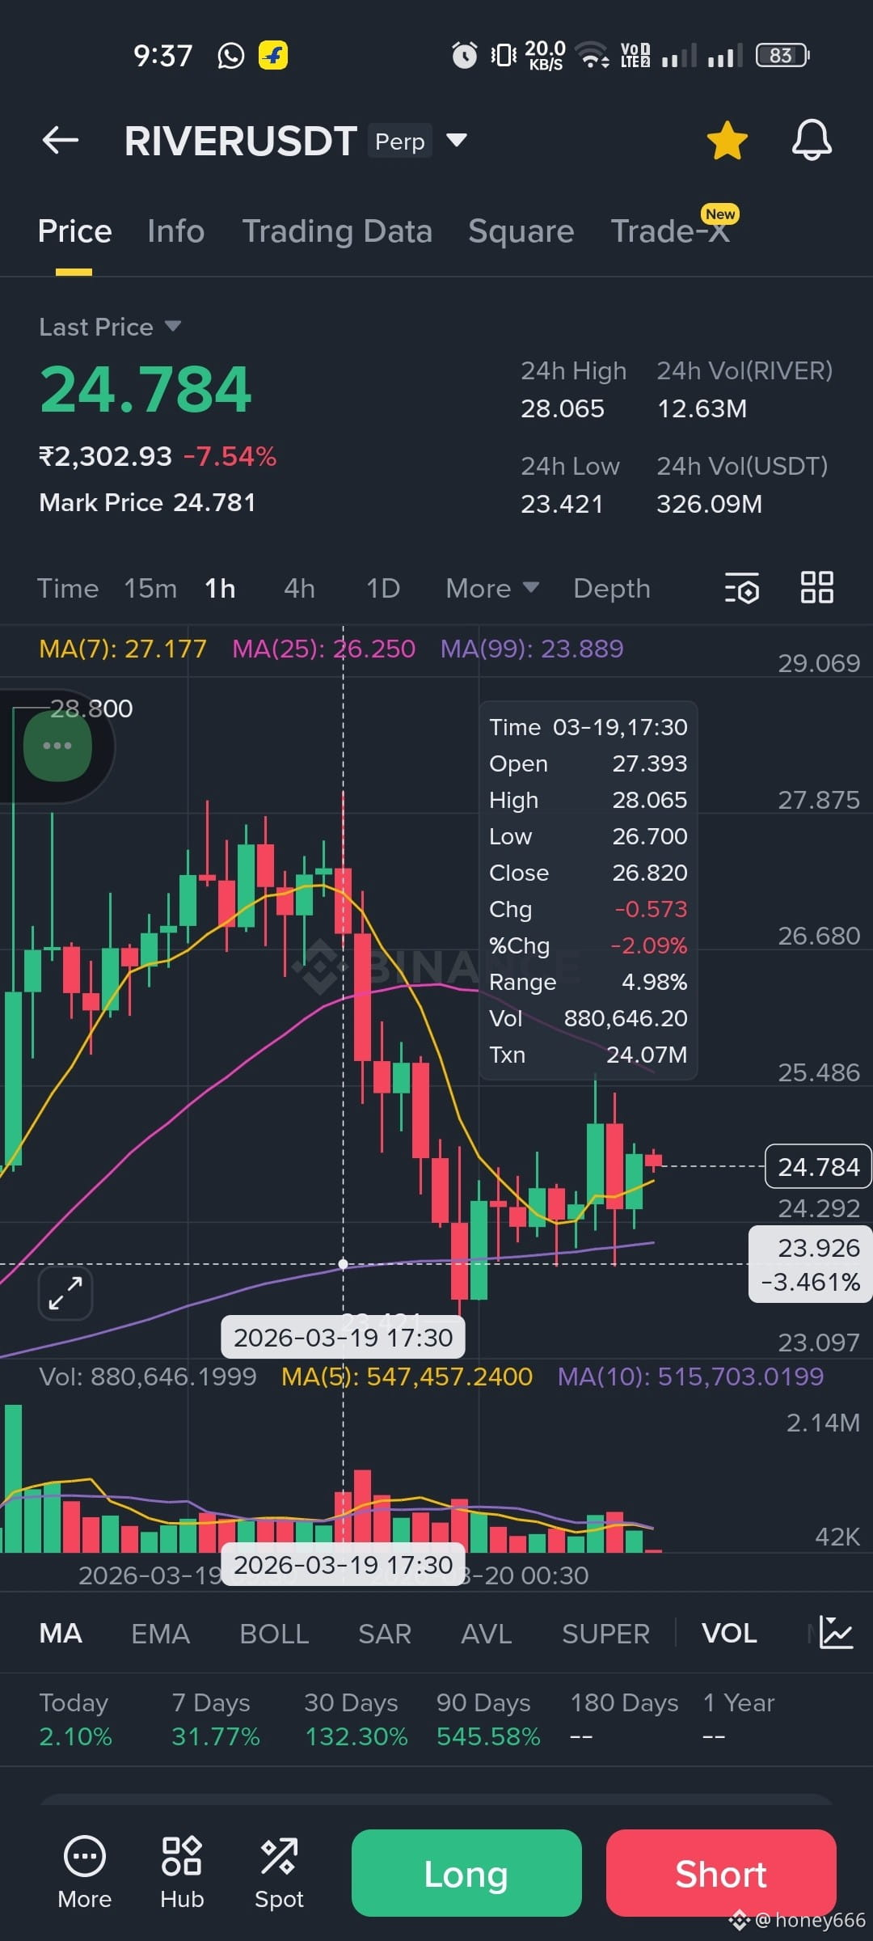873x1941 pixels.
Task: Tap the back arrow icon
Action: [x=61, y=141]
